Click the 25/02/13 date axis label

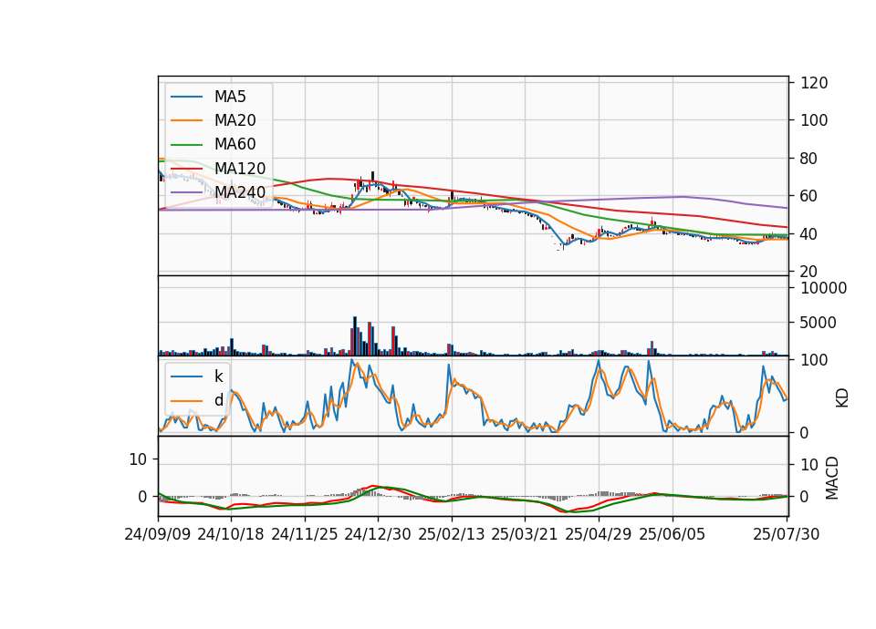click(452, 534)
